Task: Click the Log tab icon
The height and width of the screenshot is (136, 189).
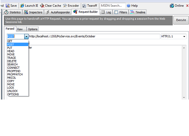Action: (103, 12)
